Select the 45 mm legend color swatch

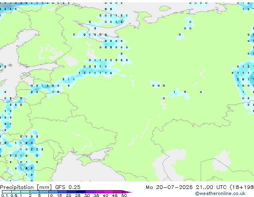(118, 192)
